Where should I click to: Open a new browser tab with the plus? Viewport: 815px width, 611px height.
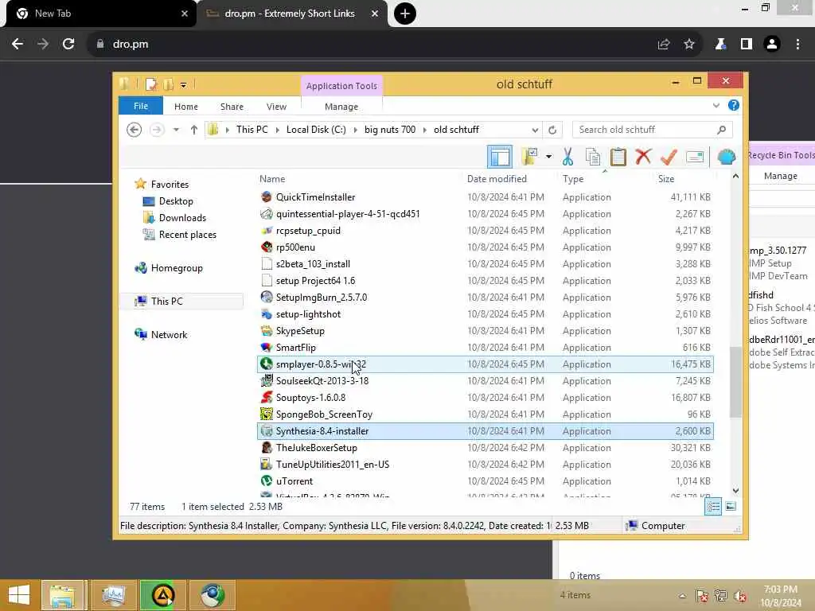405,14
